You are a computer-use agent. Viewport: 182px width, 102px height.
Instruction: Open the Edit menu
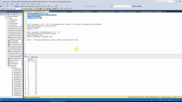(3, 4)
